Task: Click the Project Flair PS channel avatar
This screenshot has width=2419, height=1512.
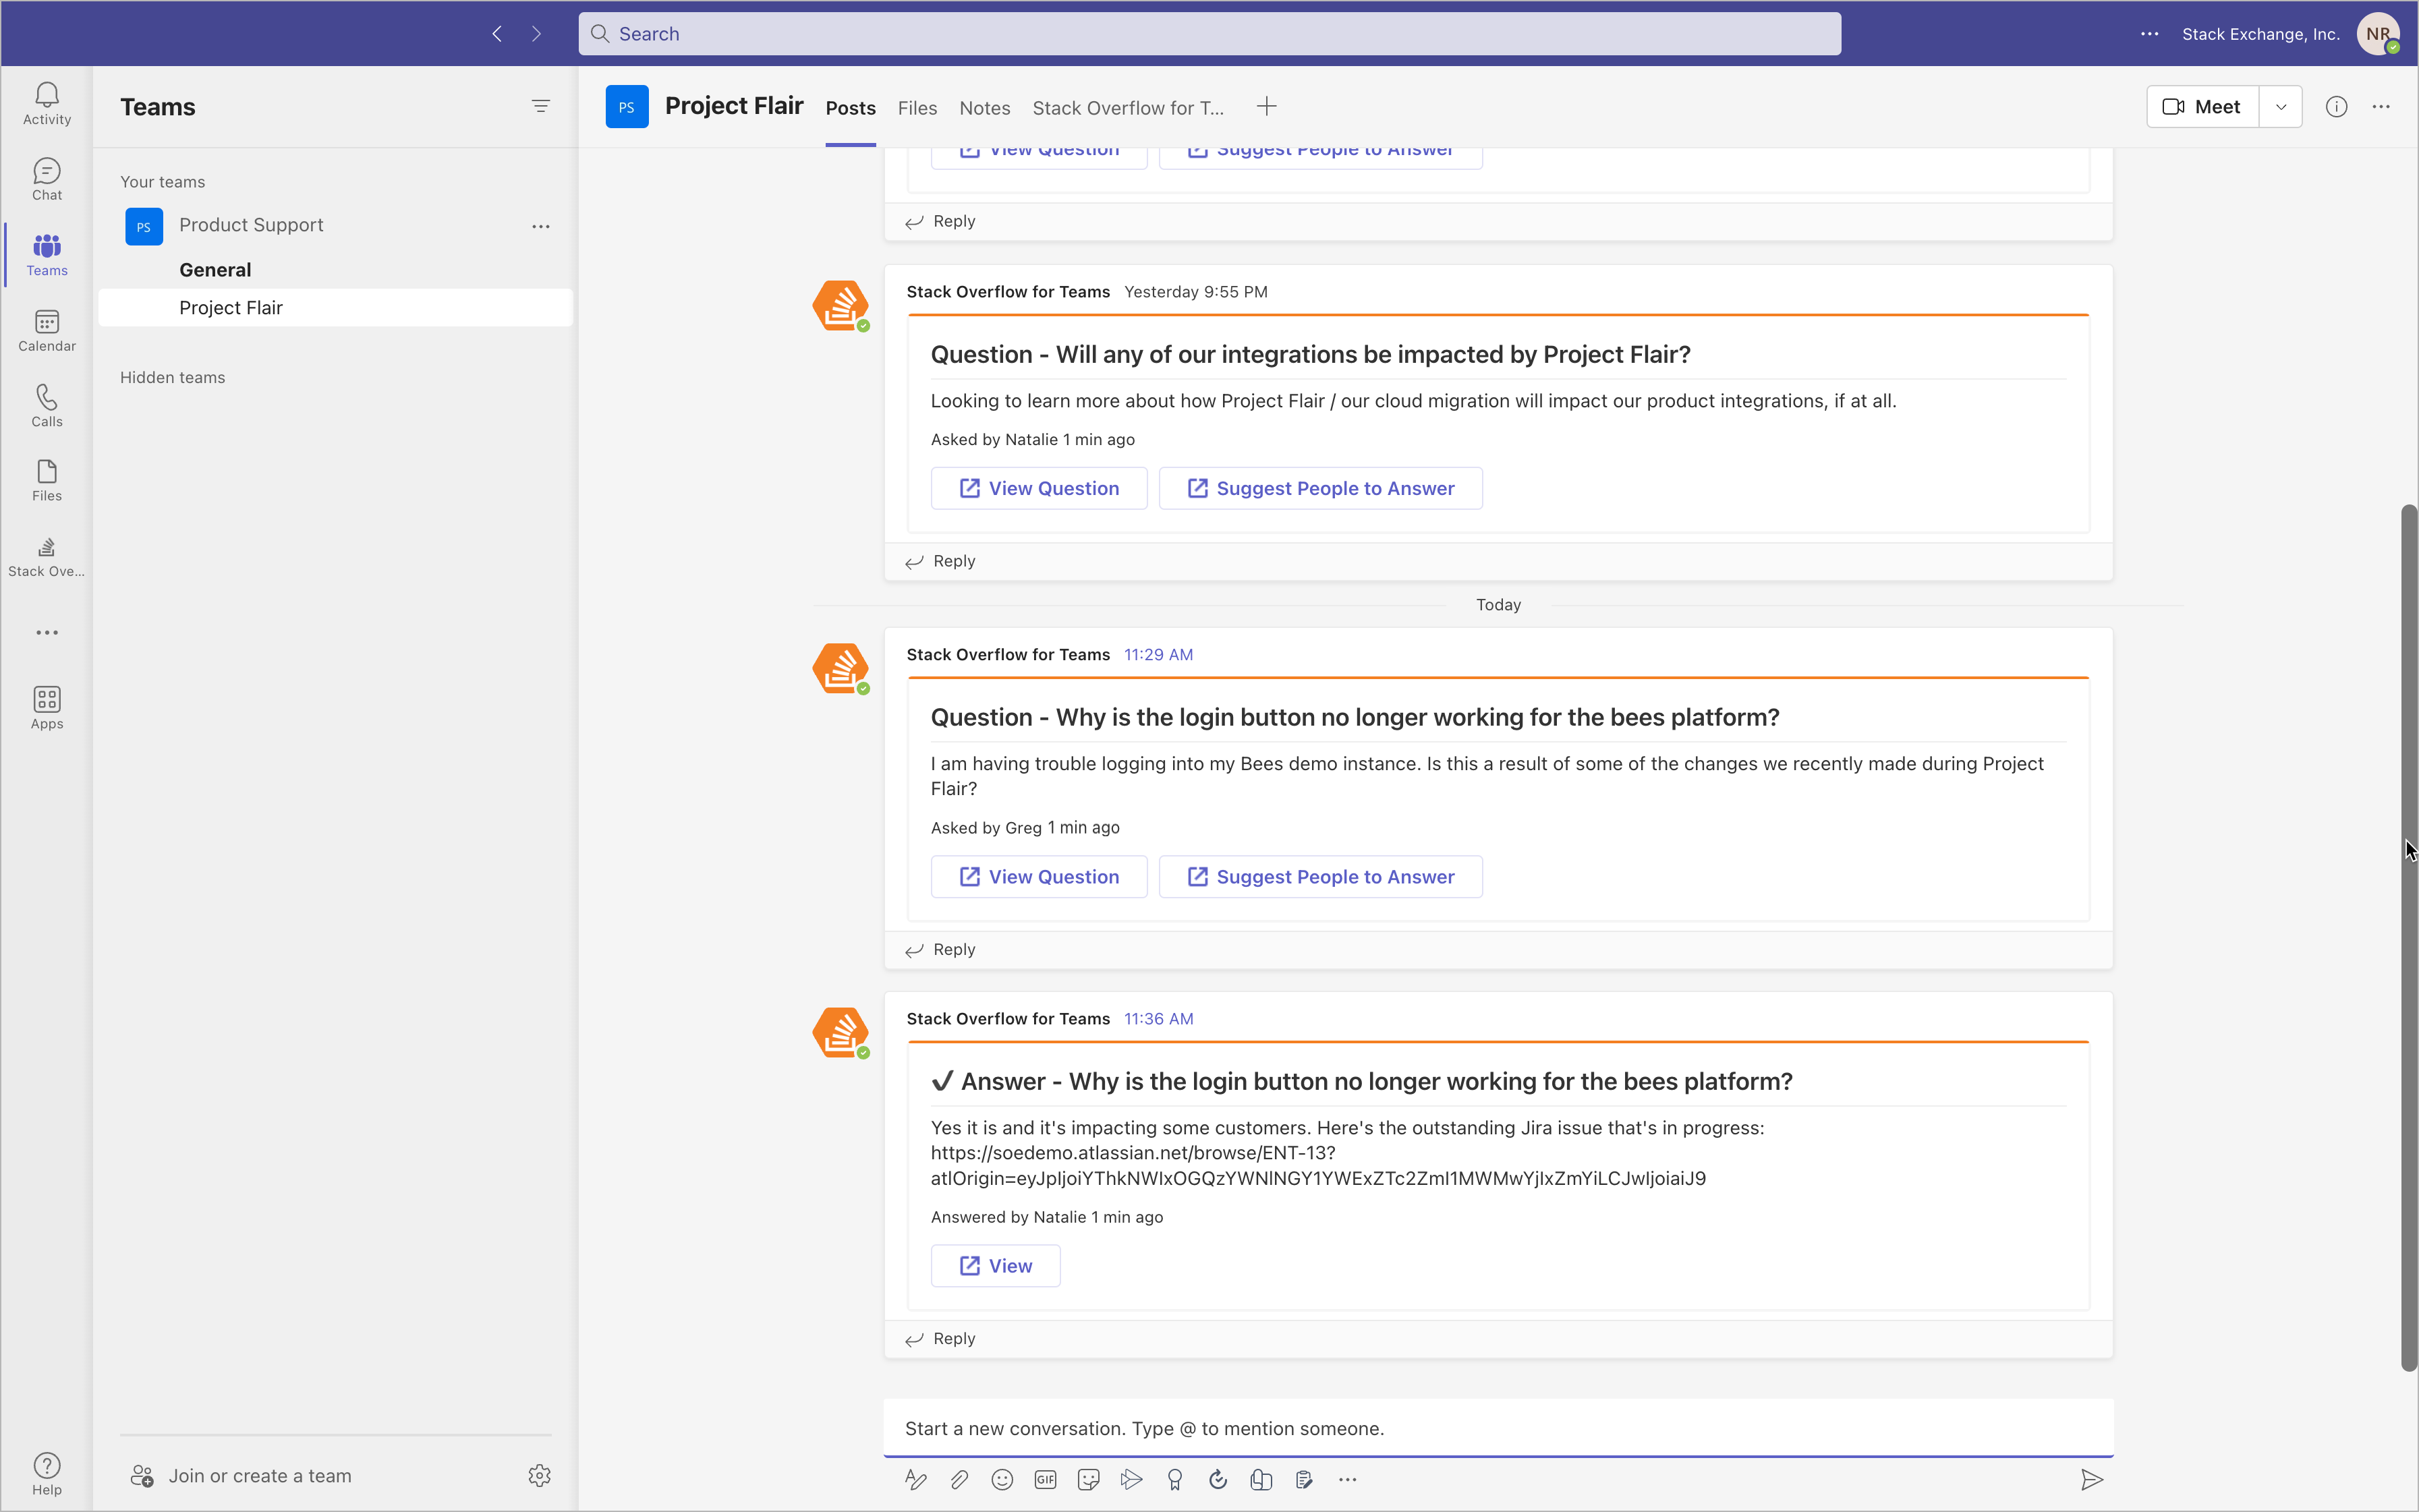Action: pos(627,107)
